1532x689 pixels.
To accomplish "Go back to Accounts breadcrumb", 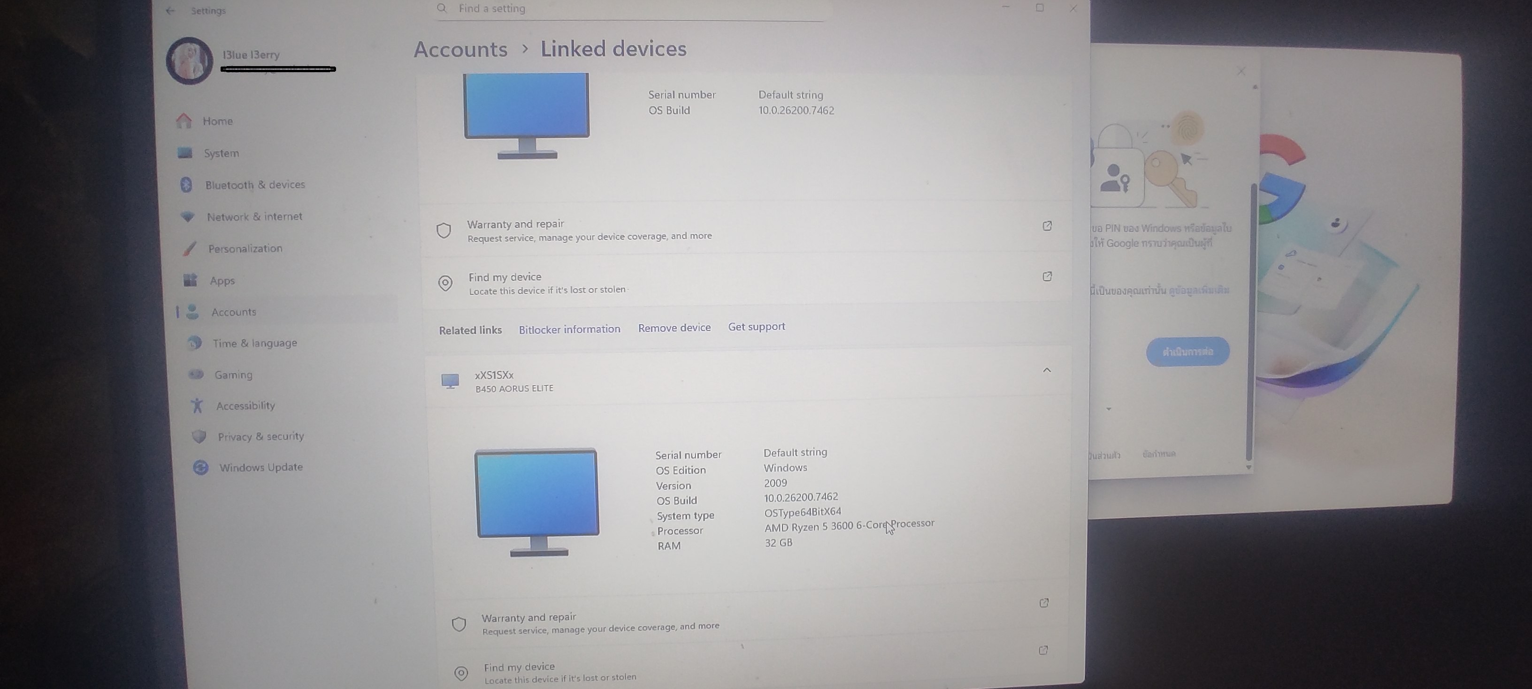I will point(461,49).
